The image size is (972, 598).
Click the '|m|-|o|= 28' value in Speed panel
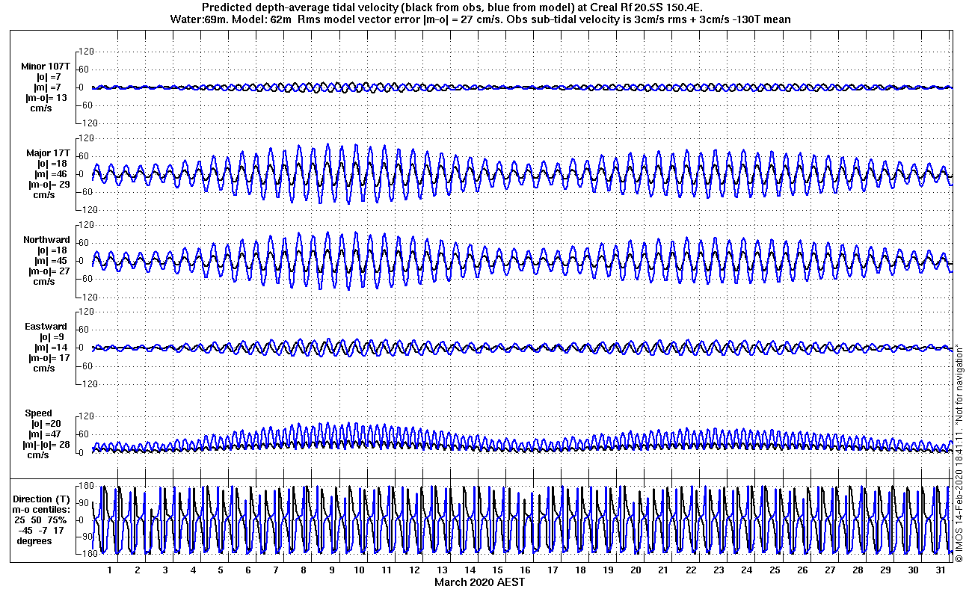point(48,445)
